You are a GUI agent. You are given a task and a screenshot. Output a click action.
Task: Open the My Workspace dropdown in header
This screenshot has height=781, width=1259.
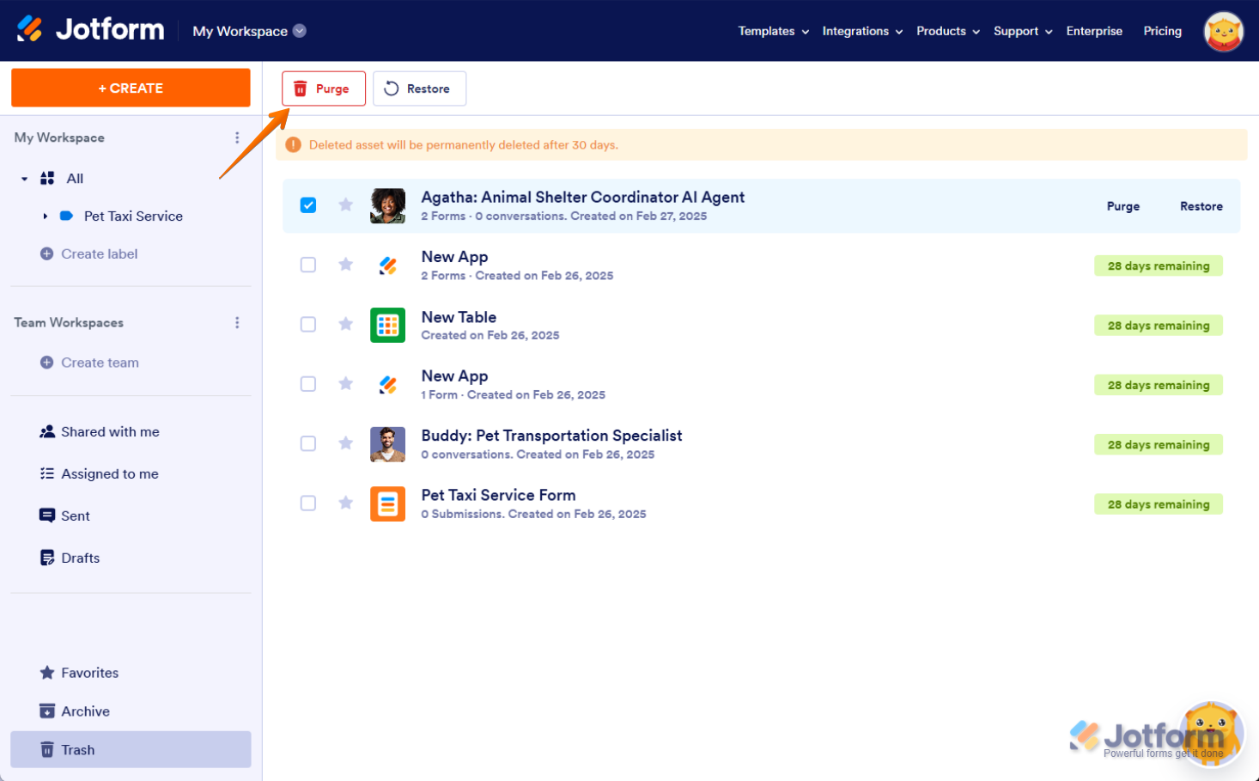coord(249,31)
